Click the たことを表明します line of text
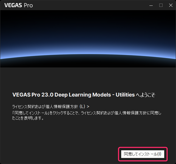This screenshot has height=164, width=176. pos(28,118)
